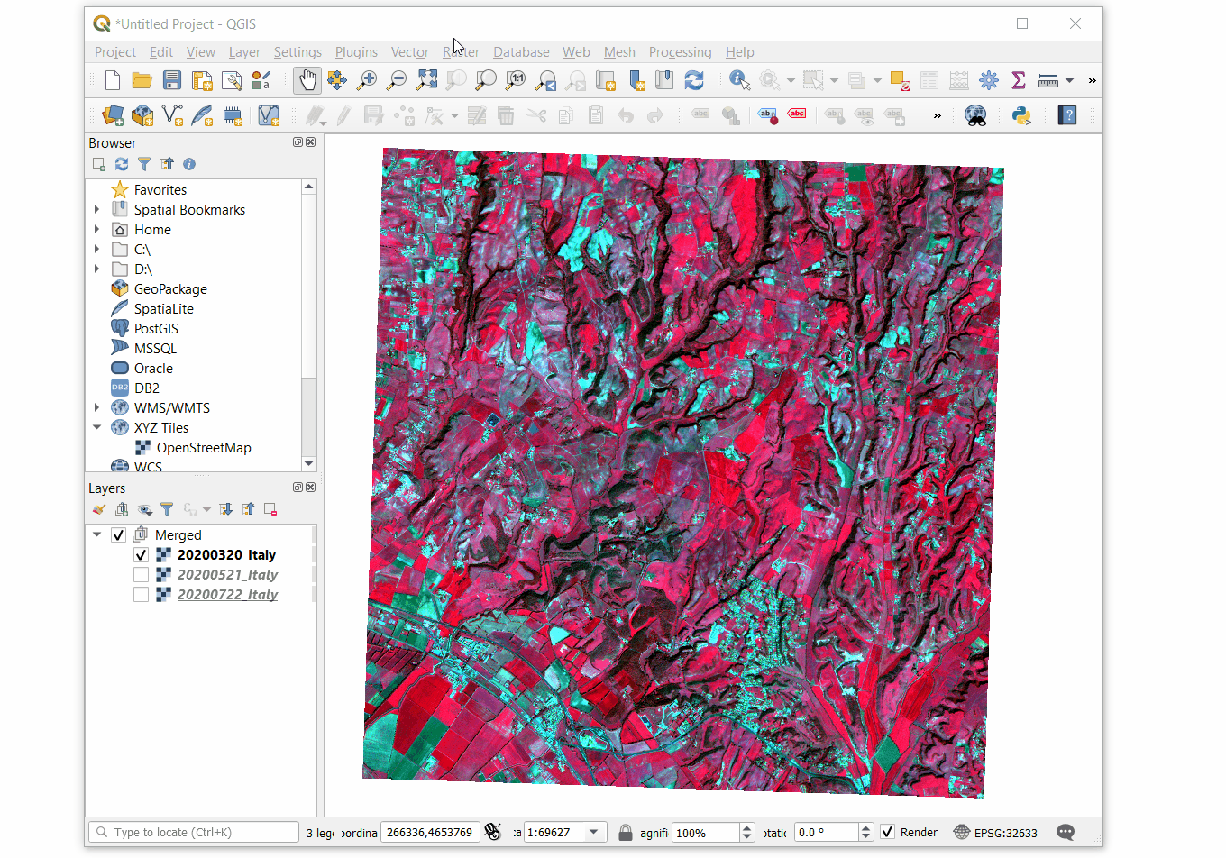Collapse the Merged layer group
This screenshot has width=1226, height=858.
point(97,535)
